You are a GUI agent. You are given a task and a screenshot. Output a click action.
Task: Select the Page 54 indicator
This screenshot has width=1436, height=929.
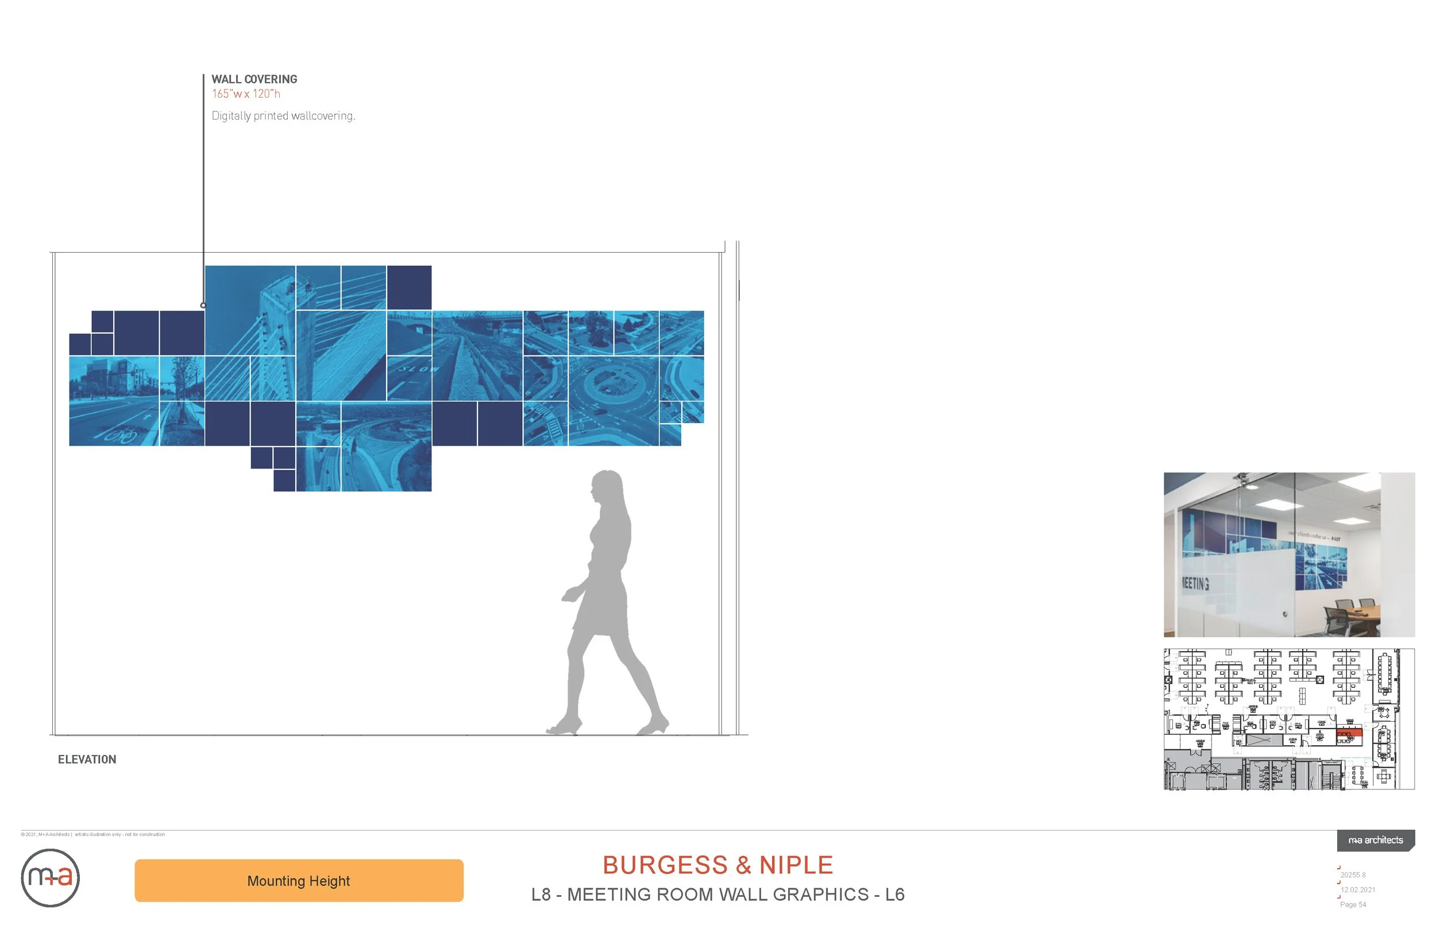point(1353,904)
